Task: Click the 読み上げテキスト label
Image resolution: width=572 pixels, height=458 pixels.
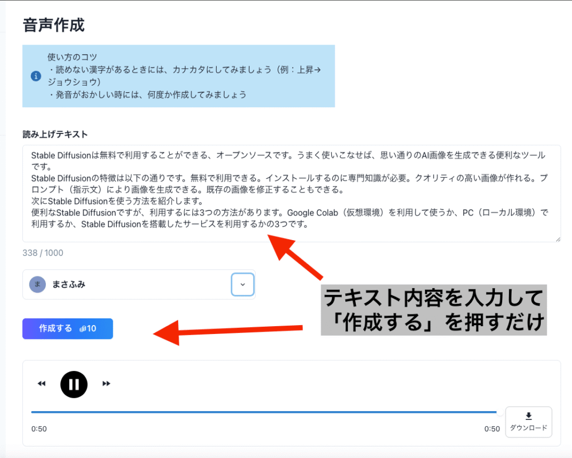Action: (55, 134)
